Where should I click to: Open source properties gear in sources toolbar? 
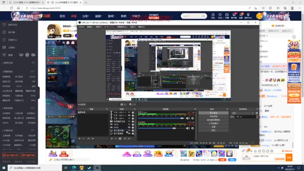click(120, 139)
